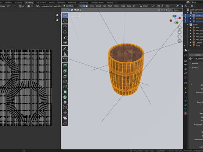Toggle camera view in the 3D viewport

179,36
